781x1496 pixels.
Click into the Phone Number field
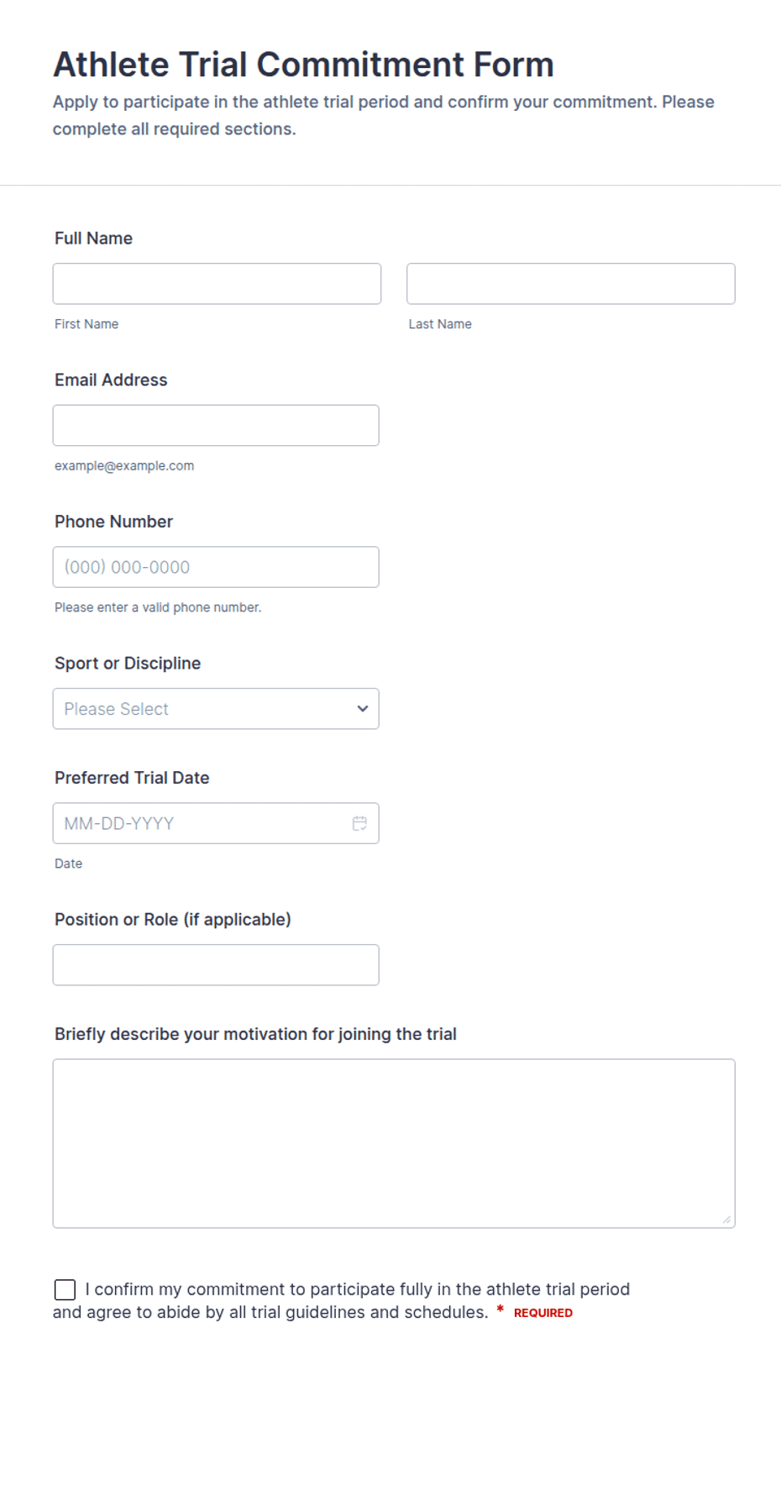216,567
